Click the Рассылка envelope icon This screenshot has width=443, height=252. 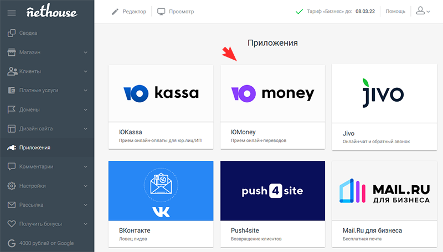(x=12, y=205)
